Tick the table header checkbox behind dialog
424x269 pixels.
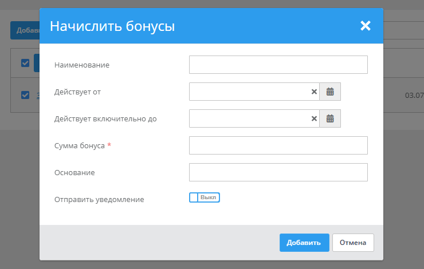click(x=25, y=63)
